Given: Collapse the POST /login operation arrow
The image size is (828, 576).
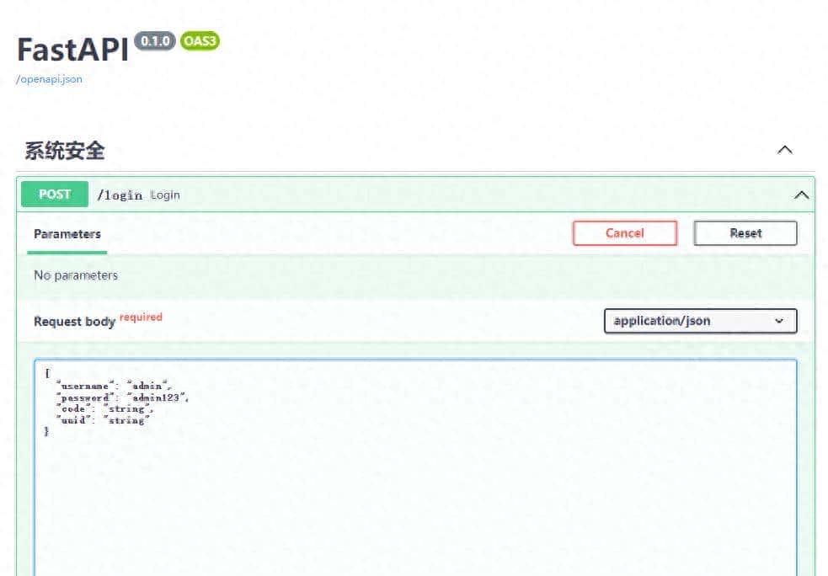Looking at the screenshot, I should tap(801, 195).
